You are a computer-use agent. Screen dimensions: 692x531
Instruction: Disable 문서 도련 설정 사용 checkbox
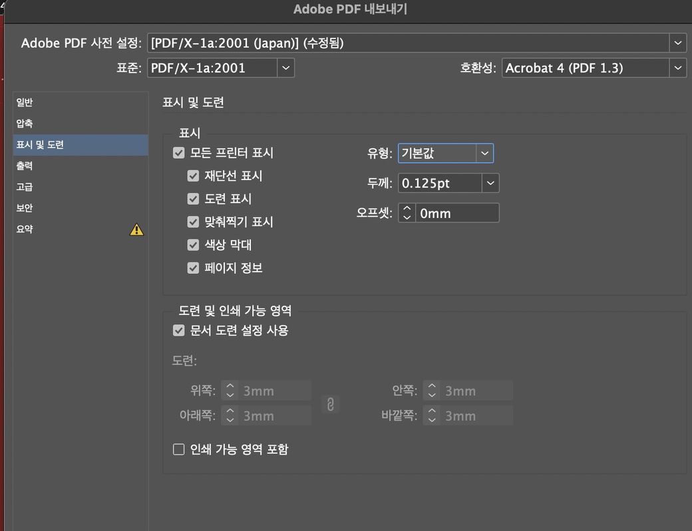179,330
